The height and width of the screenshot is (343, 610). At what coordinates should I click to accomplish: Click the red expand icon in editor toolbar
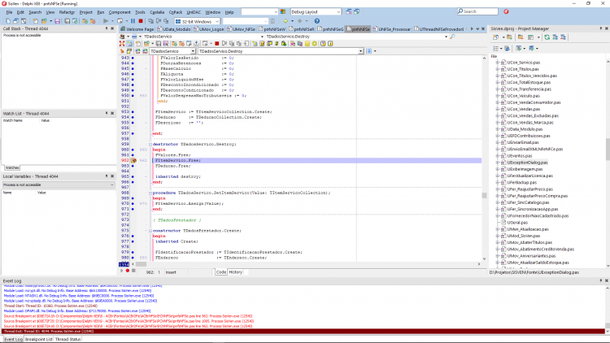(x=122, y=44)
